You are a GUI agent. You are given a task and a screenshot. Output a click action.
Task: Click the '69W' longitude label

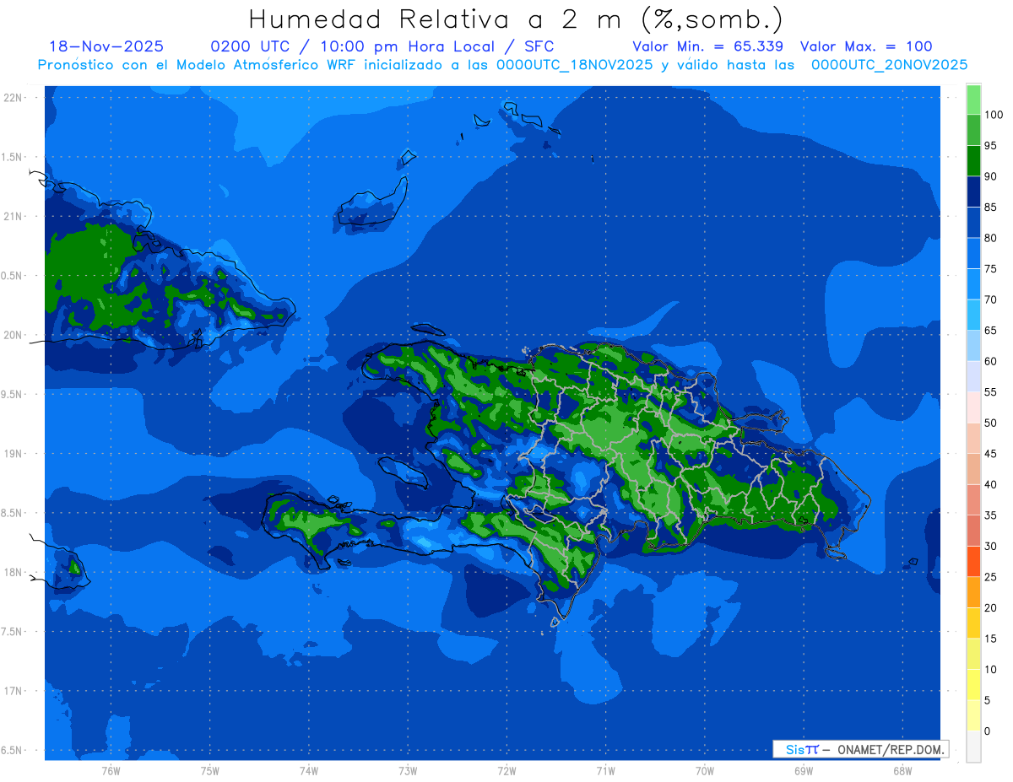pyautogui.click(x=804, y=771)
